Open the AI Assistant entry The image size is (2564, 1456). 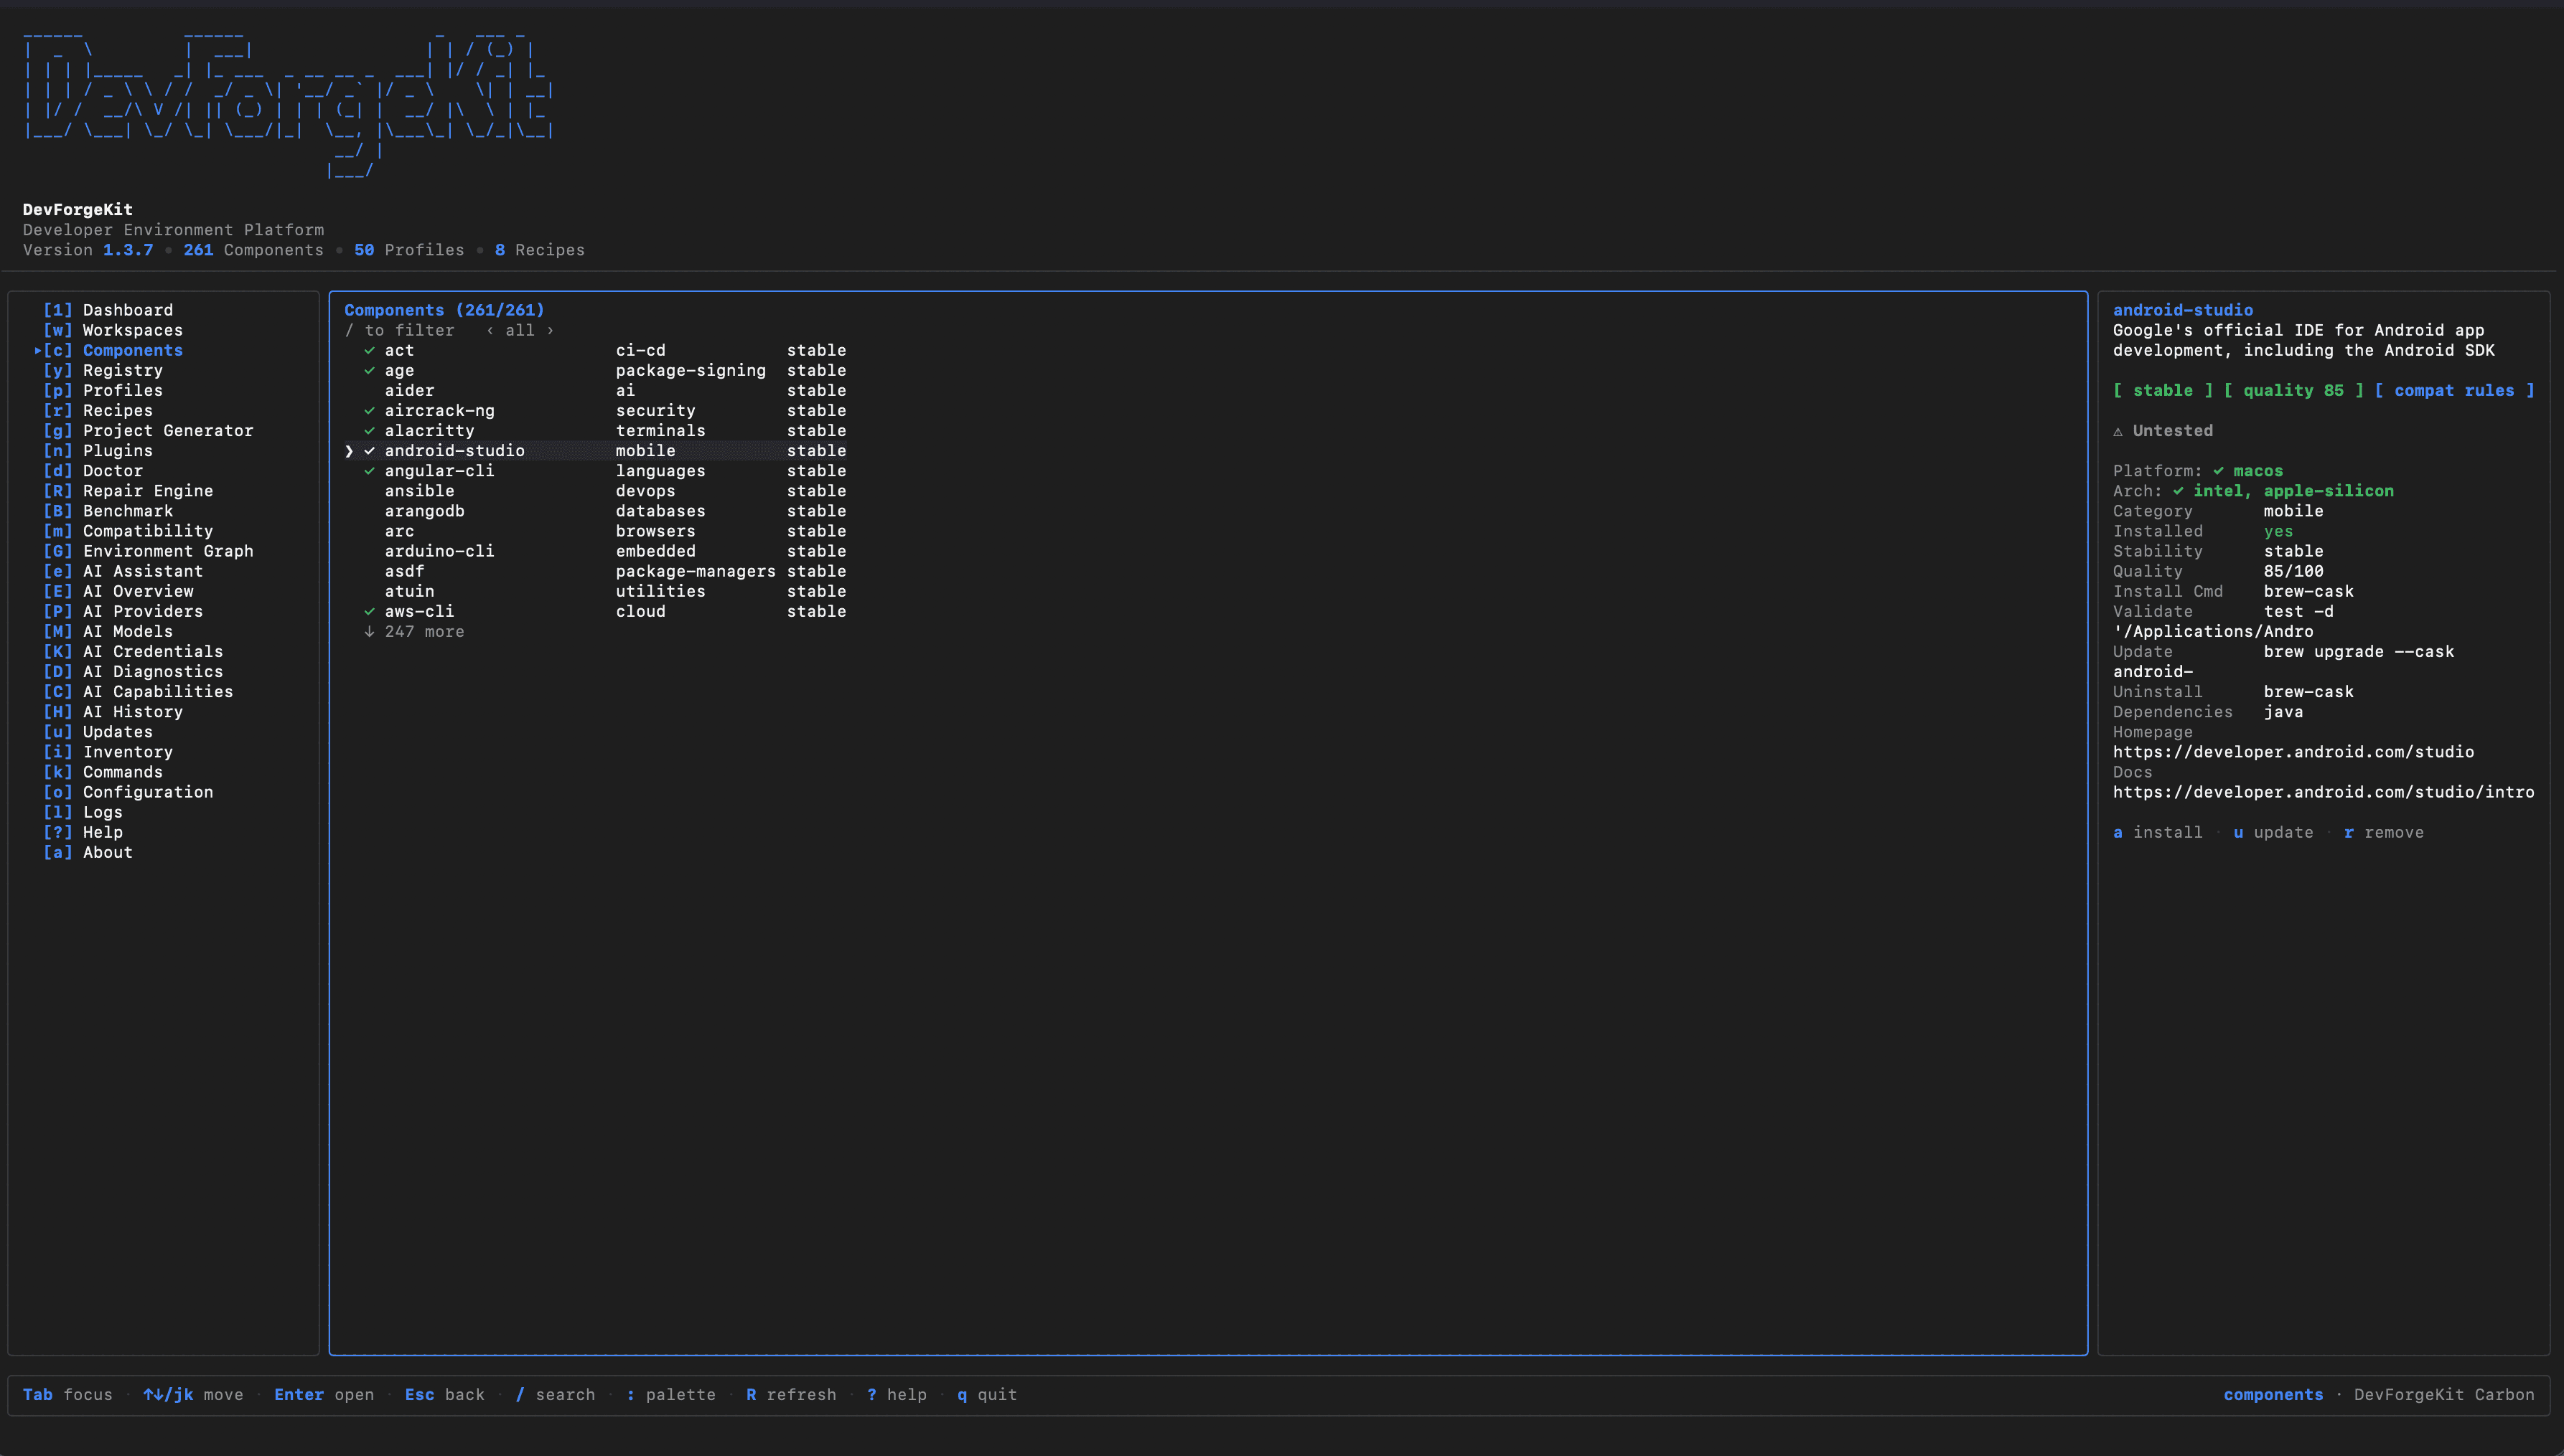pos(123,571)
